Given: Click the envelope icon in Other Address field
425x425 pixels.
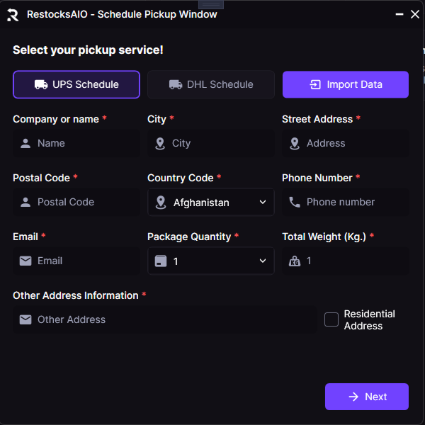Looking at the screenshot, I should pos(25,319).
